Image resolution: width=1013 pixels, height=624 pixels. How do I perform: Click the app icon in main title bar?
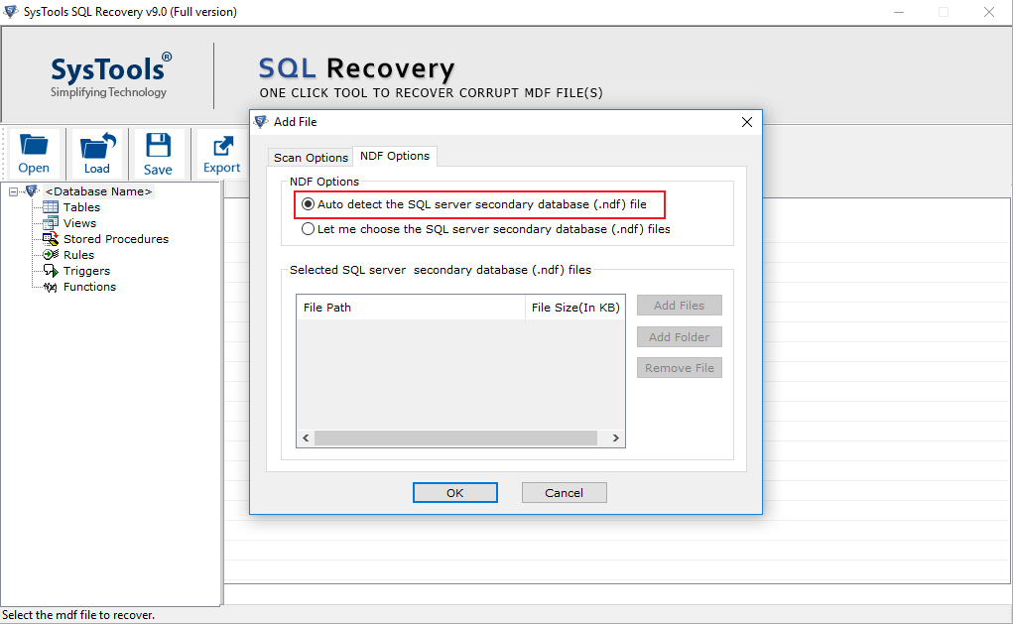click(x=10, y=11)
